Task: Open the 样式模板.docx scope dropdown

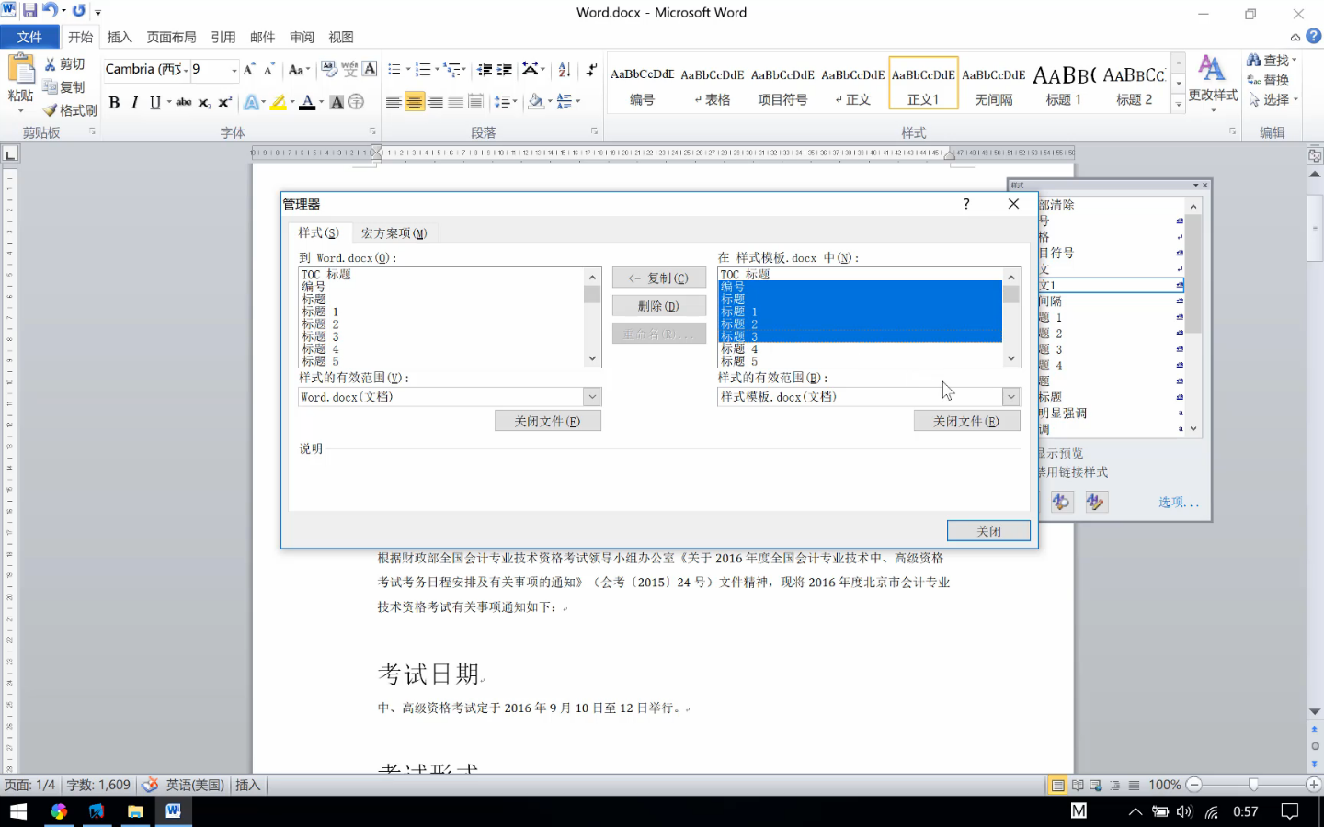Action: coord(1011,396)
